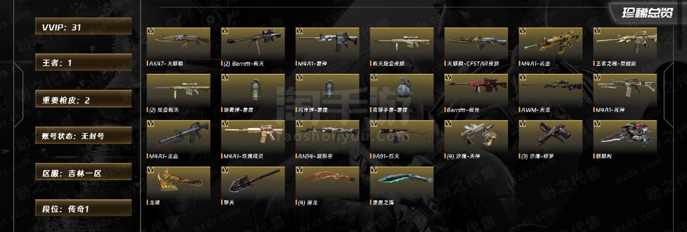
Task: Open the 龙啸 golden axe icon
Action: 178,182
